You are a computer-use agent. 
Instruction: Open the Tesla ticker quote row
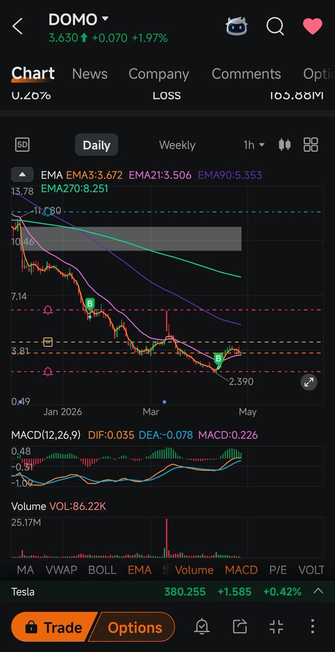click(x=168, y=592)
